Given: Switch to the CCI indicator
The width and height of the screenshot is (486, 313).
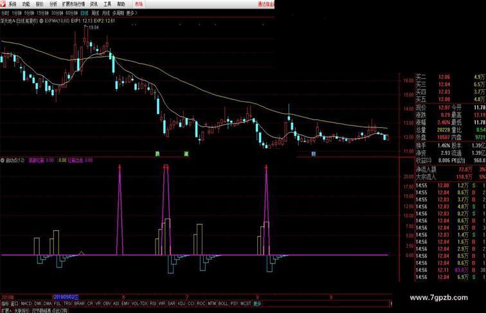Looking at the screenshot, I should click(191, 304).
